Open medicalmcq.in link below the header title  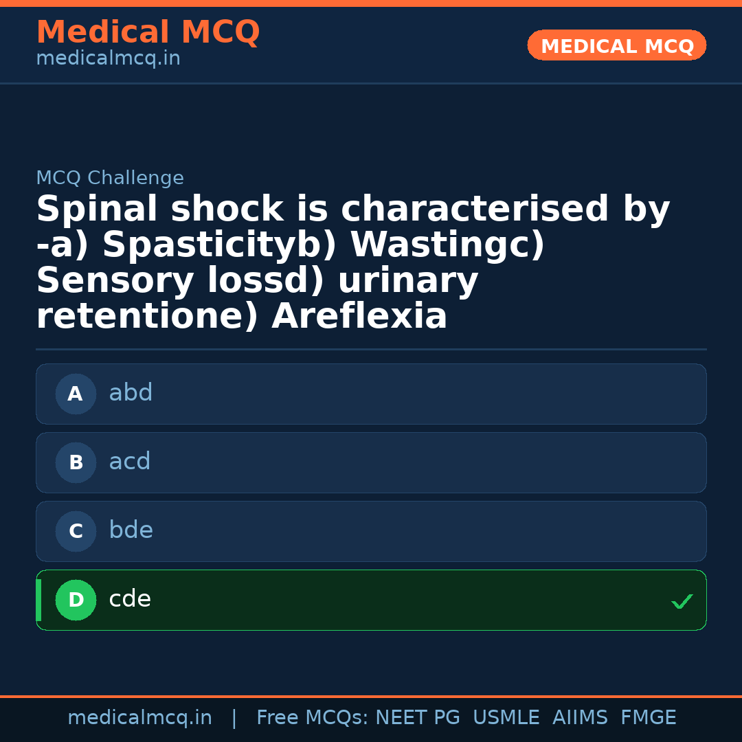point(108,59)
